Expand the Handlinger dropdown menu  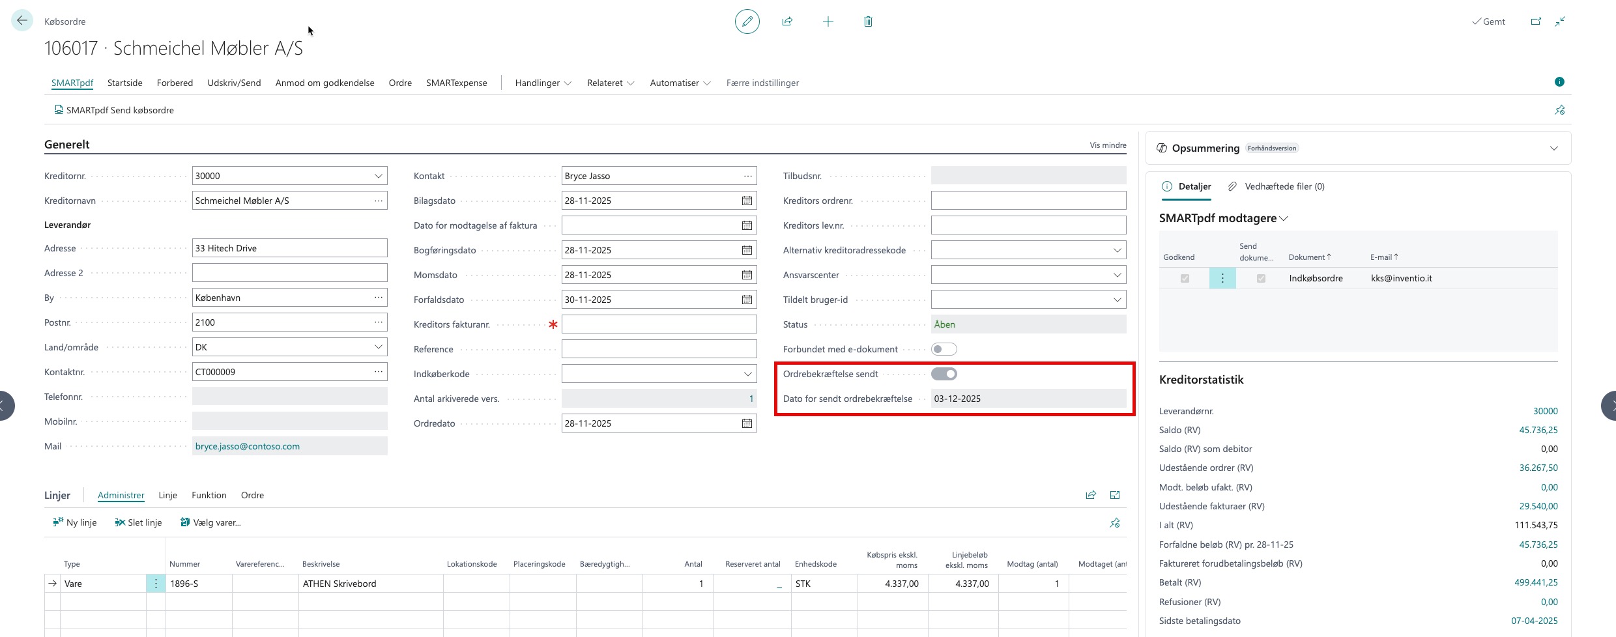543,83
